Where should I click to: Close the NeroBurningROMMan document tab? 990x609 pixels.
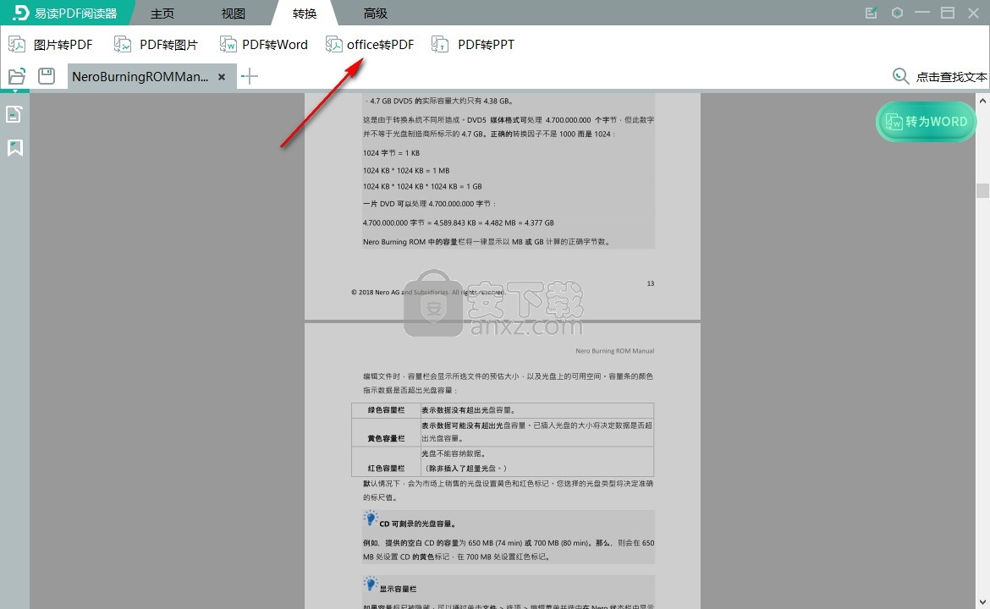click(222, 77)
